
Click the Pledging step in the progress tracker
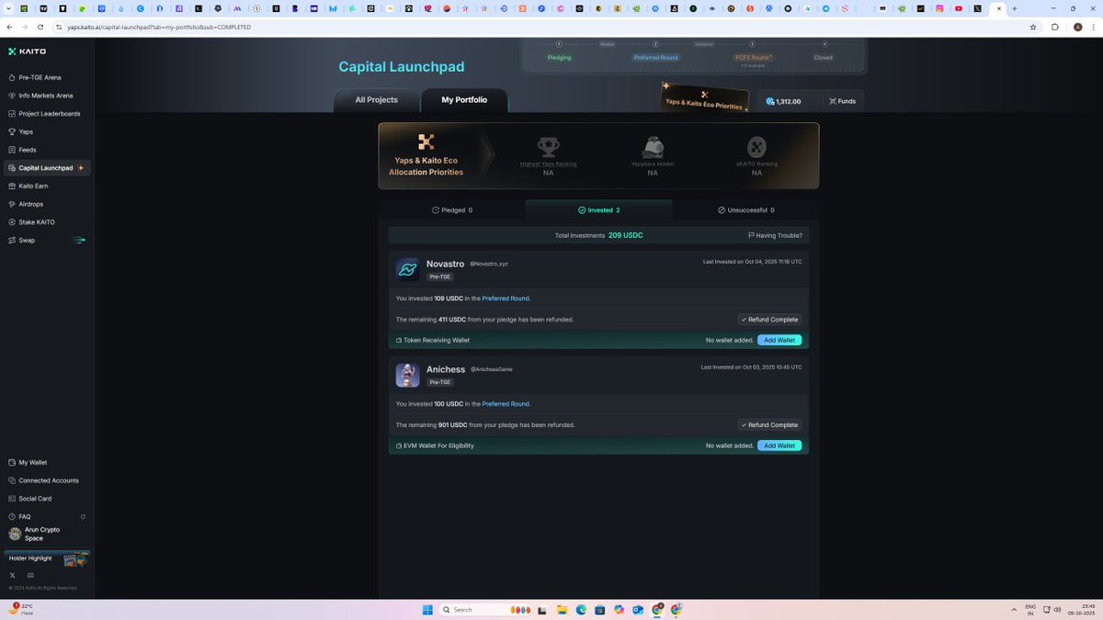[x=559, y=57]
